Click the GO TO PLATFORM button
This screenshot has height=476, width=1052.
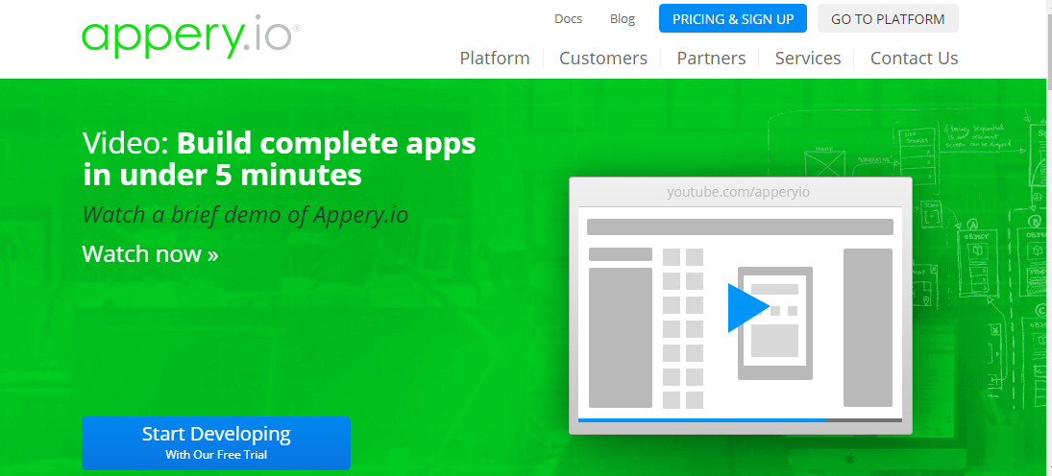point(888,19)
